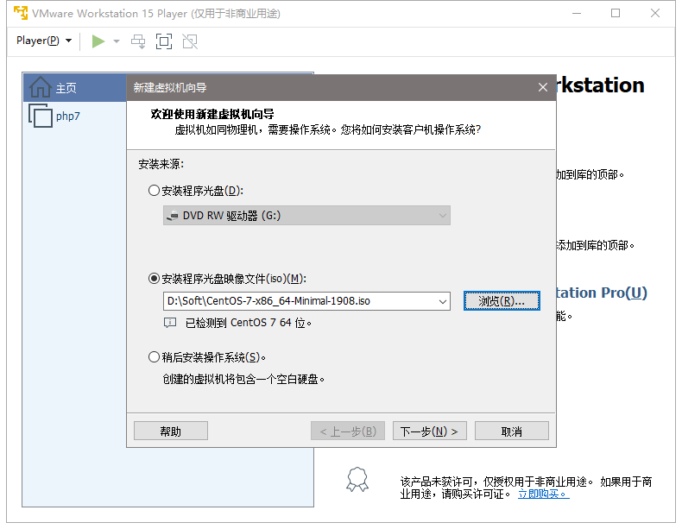This screenshot has height=529, width=682.
Task: Enter full screen mode icon
Action: click(164, 41)
